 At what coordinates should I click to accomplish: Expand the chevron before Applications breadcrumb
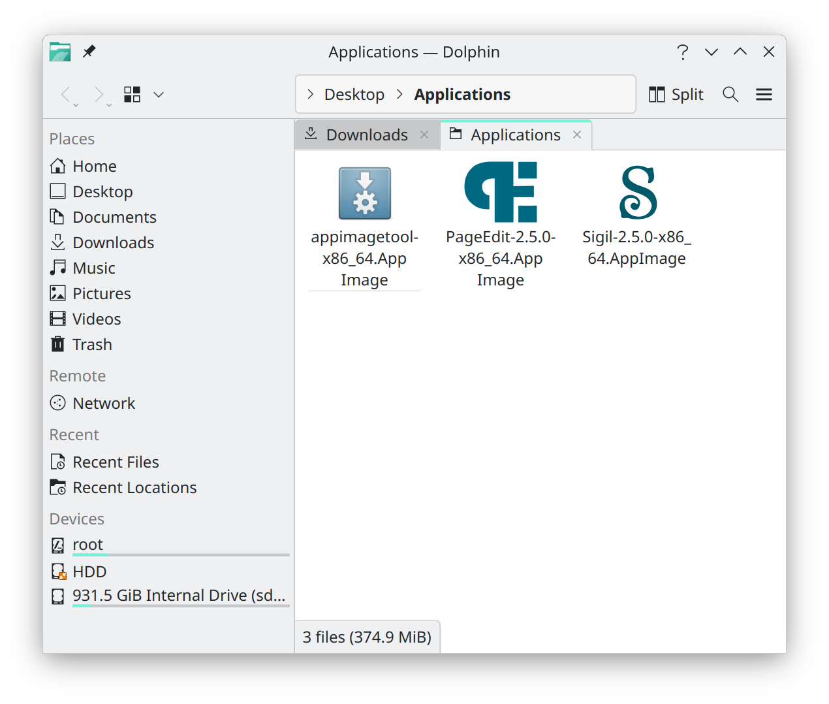point(399,95)
